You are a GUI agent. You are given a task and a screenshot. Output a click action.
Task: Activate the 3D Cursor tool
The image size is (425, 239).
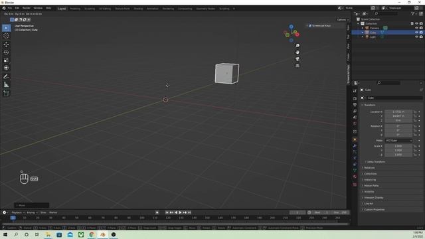pyautogui.click(x=6, y=36)
